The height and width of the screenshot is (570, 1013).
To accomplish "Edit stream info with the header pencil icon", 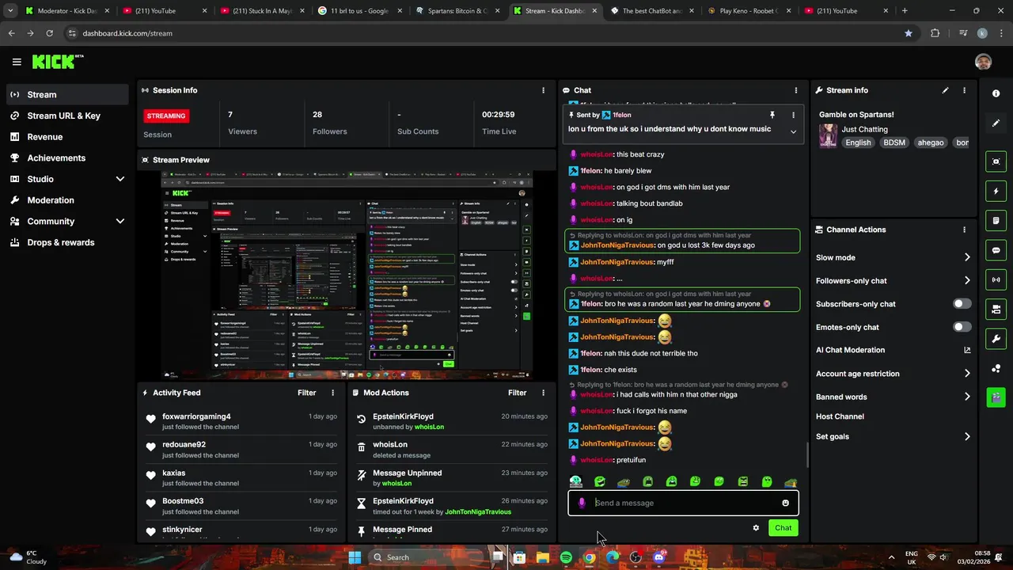I will 945,90.
